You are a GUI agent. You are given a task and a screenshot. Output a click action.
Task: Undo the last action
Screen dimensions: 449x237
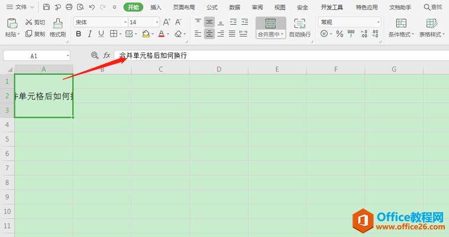point(92,7)
